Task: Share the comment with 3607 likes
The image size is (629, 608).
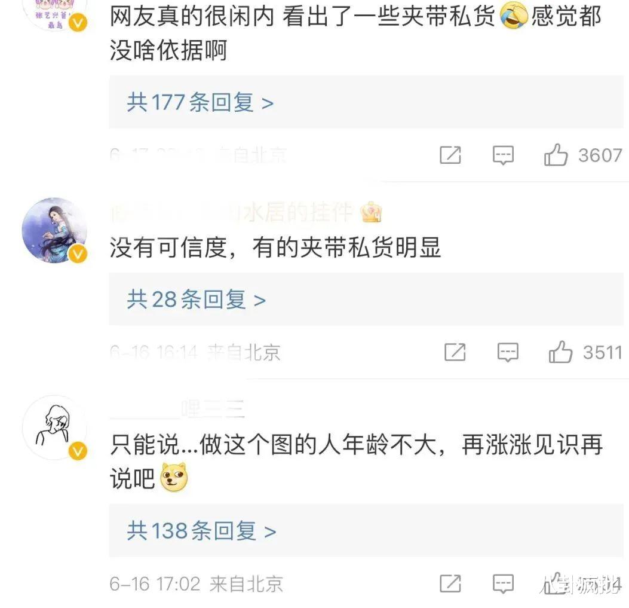Action: pos(450,156)
